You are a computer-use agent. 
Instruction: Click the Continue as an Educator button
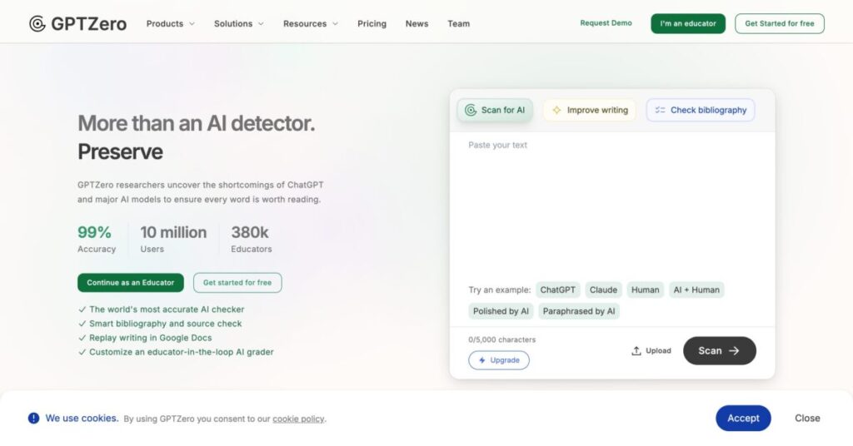(131, 282)
